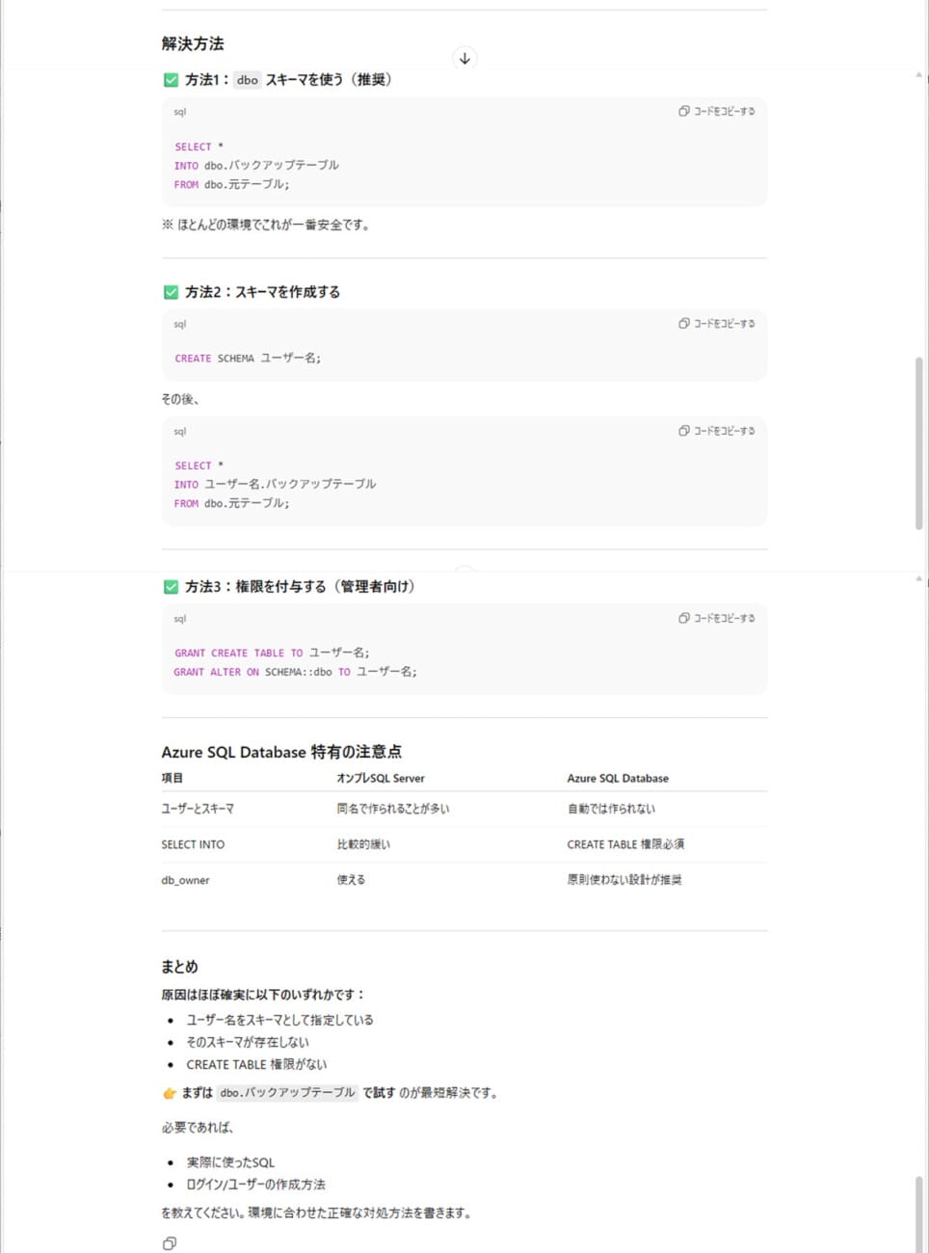The width and height of the screenshot is (929, 1253).
Task: Click the scroll-to-bottom arrow button
Action: pyautogui.click(x=464, y=59)
